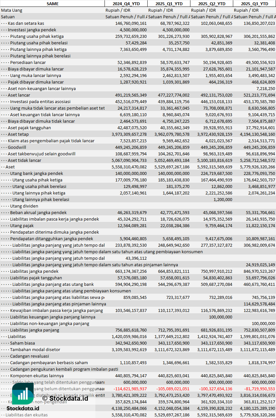
Task: Click negative value -114,621,985,937
Action: tap(130, 389)
